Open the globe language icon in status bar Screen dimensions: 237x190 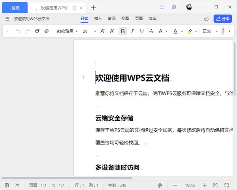160,185
